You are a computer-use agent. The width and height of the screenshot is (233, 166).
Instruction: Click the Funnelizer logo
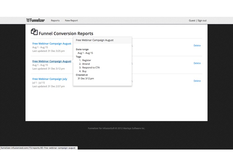tap(36, 20)
